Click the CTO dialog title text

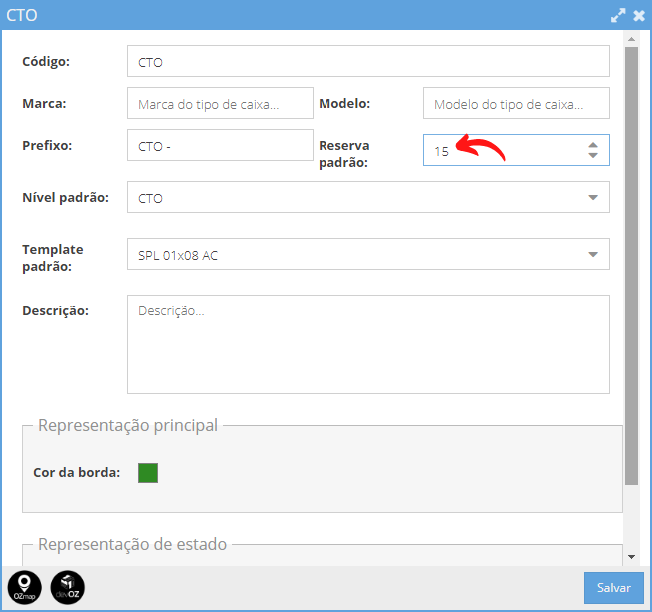tap(22, 15)
